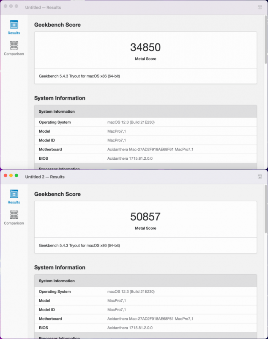Click the 50857 Metal Score value
The height and width of the screenshot is (339, 268).
(x=145, y=217)
